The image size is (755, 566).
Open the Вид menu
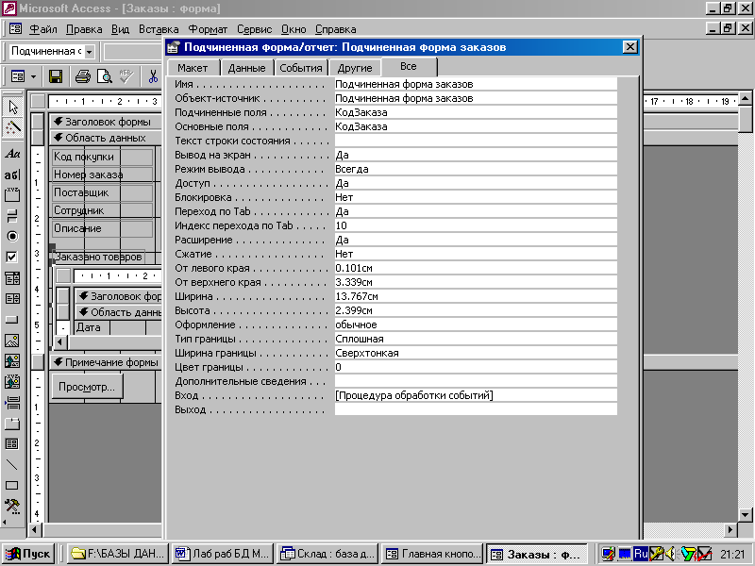point(121,29)
